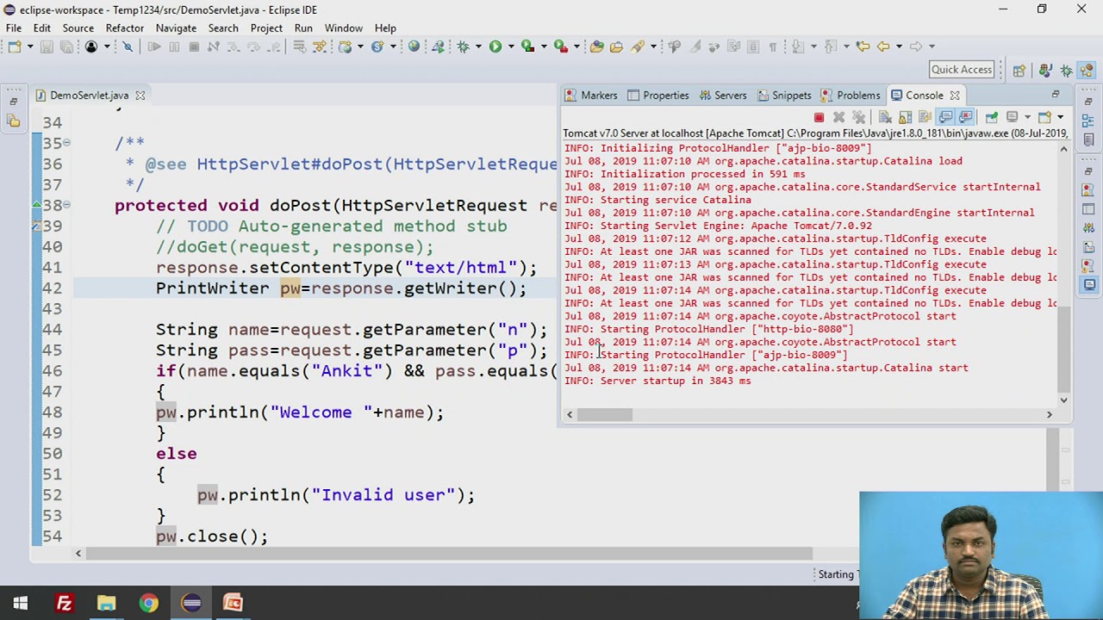Click the Suspend debug icon

pyautogui.click(x=174, y=46)
